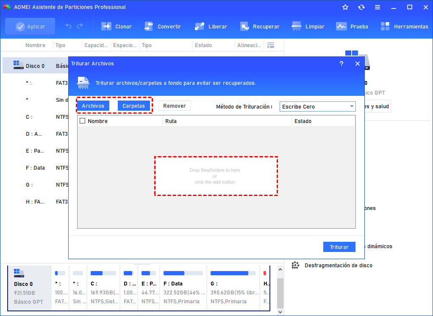Open the Prueba tool
Screen dimensions: 433x316
click(x=341, y=26)
